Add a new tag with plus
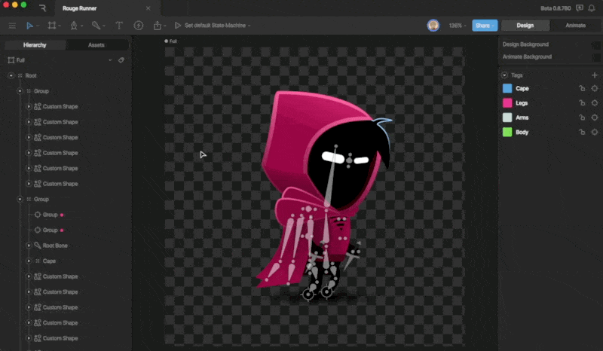This screenshot has width=603, height=351. 595,75
